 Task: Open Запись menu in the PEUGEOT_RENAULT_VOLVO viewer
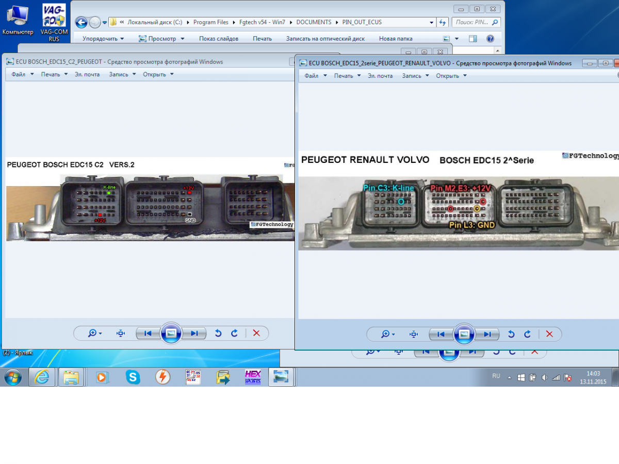[x=415, y=76]
